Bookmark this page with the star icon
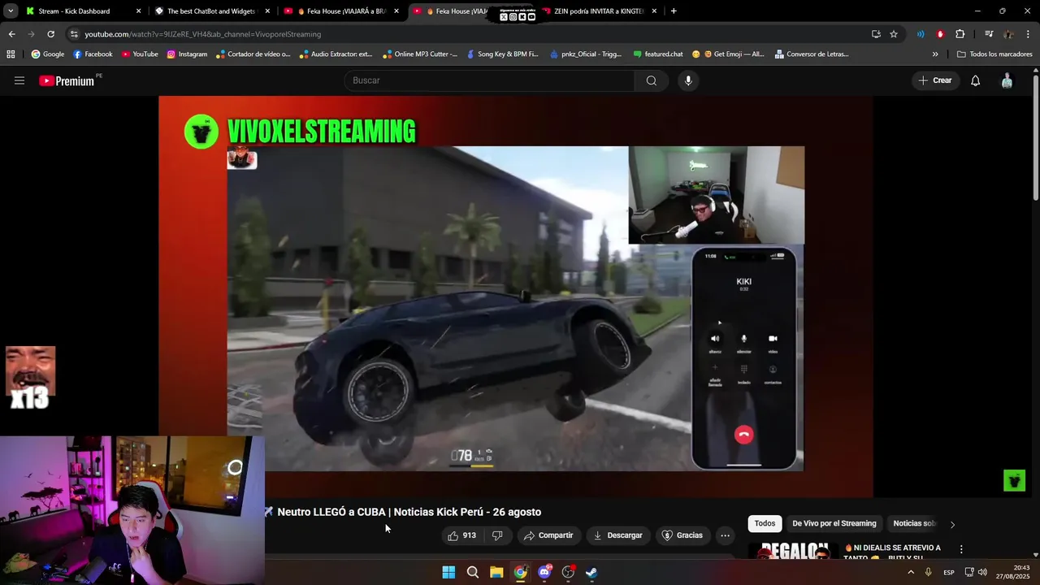 (894, 34)
